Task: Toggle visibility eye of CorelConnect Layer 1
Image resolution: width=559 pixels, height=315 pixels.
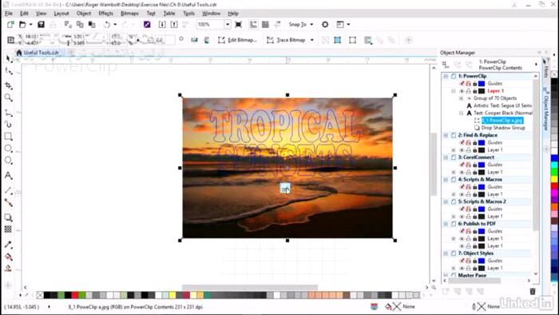Action: point(462,172)
